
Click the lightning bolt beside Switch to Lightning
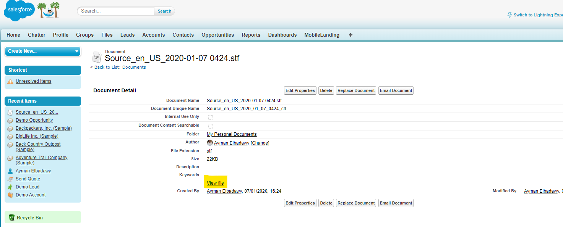coord(510,14)
